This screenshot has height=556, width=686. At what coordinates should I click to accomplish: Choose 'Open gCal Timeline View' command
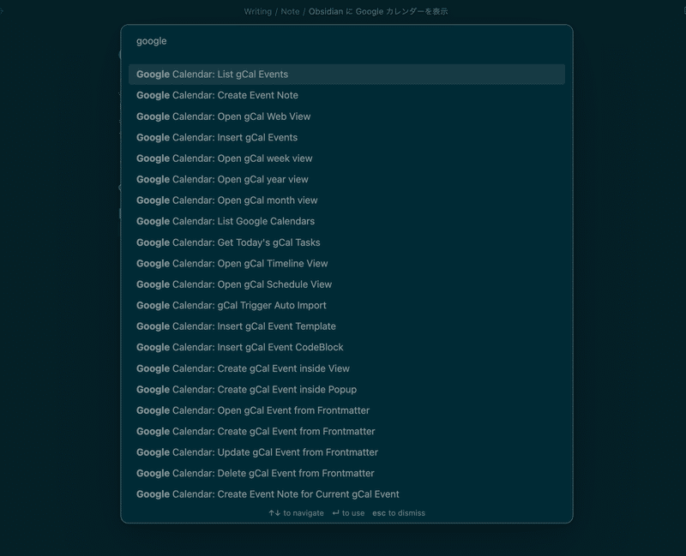tap(346, 263)
